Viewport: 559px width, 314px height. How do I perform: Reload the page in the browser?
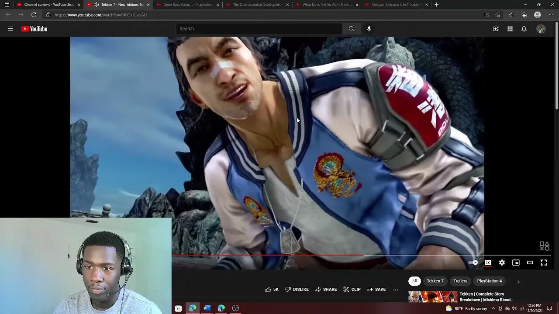click(x=34, y=15)
